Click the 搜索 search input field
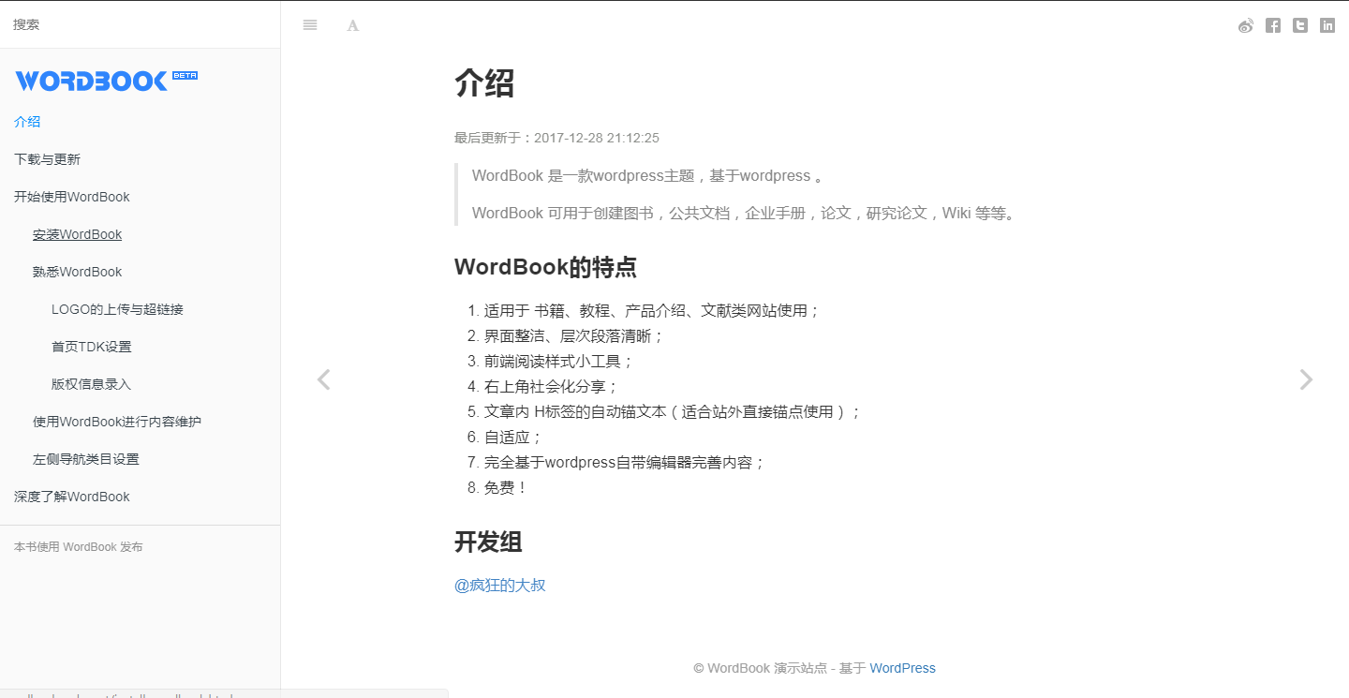 click(x=141, y=24)
